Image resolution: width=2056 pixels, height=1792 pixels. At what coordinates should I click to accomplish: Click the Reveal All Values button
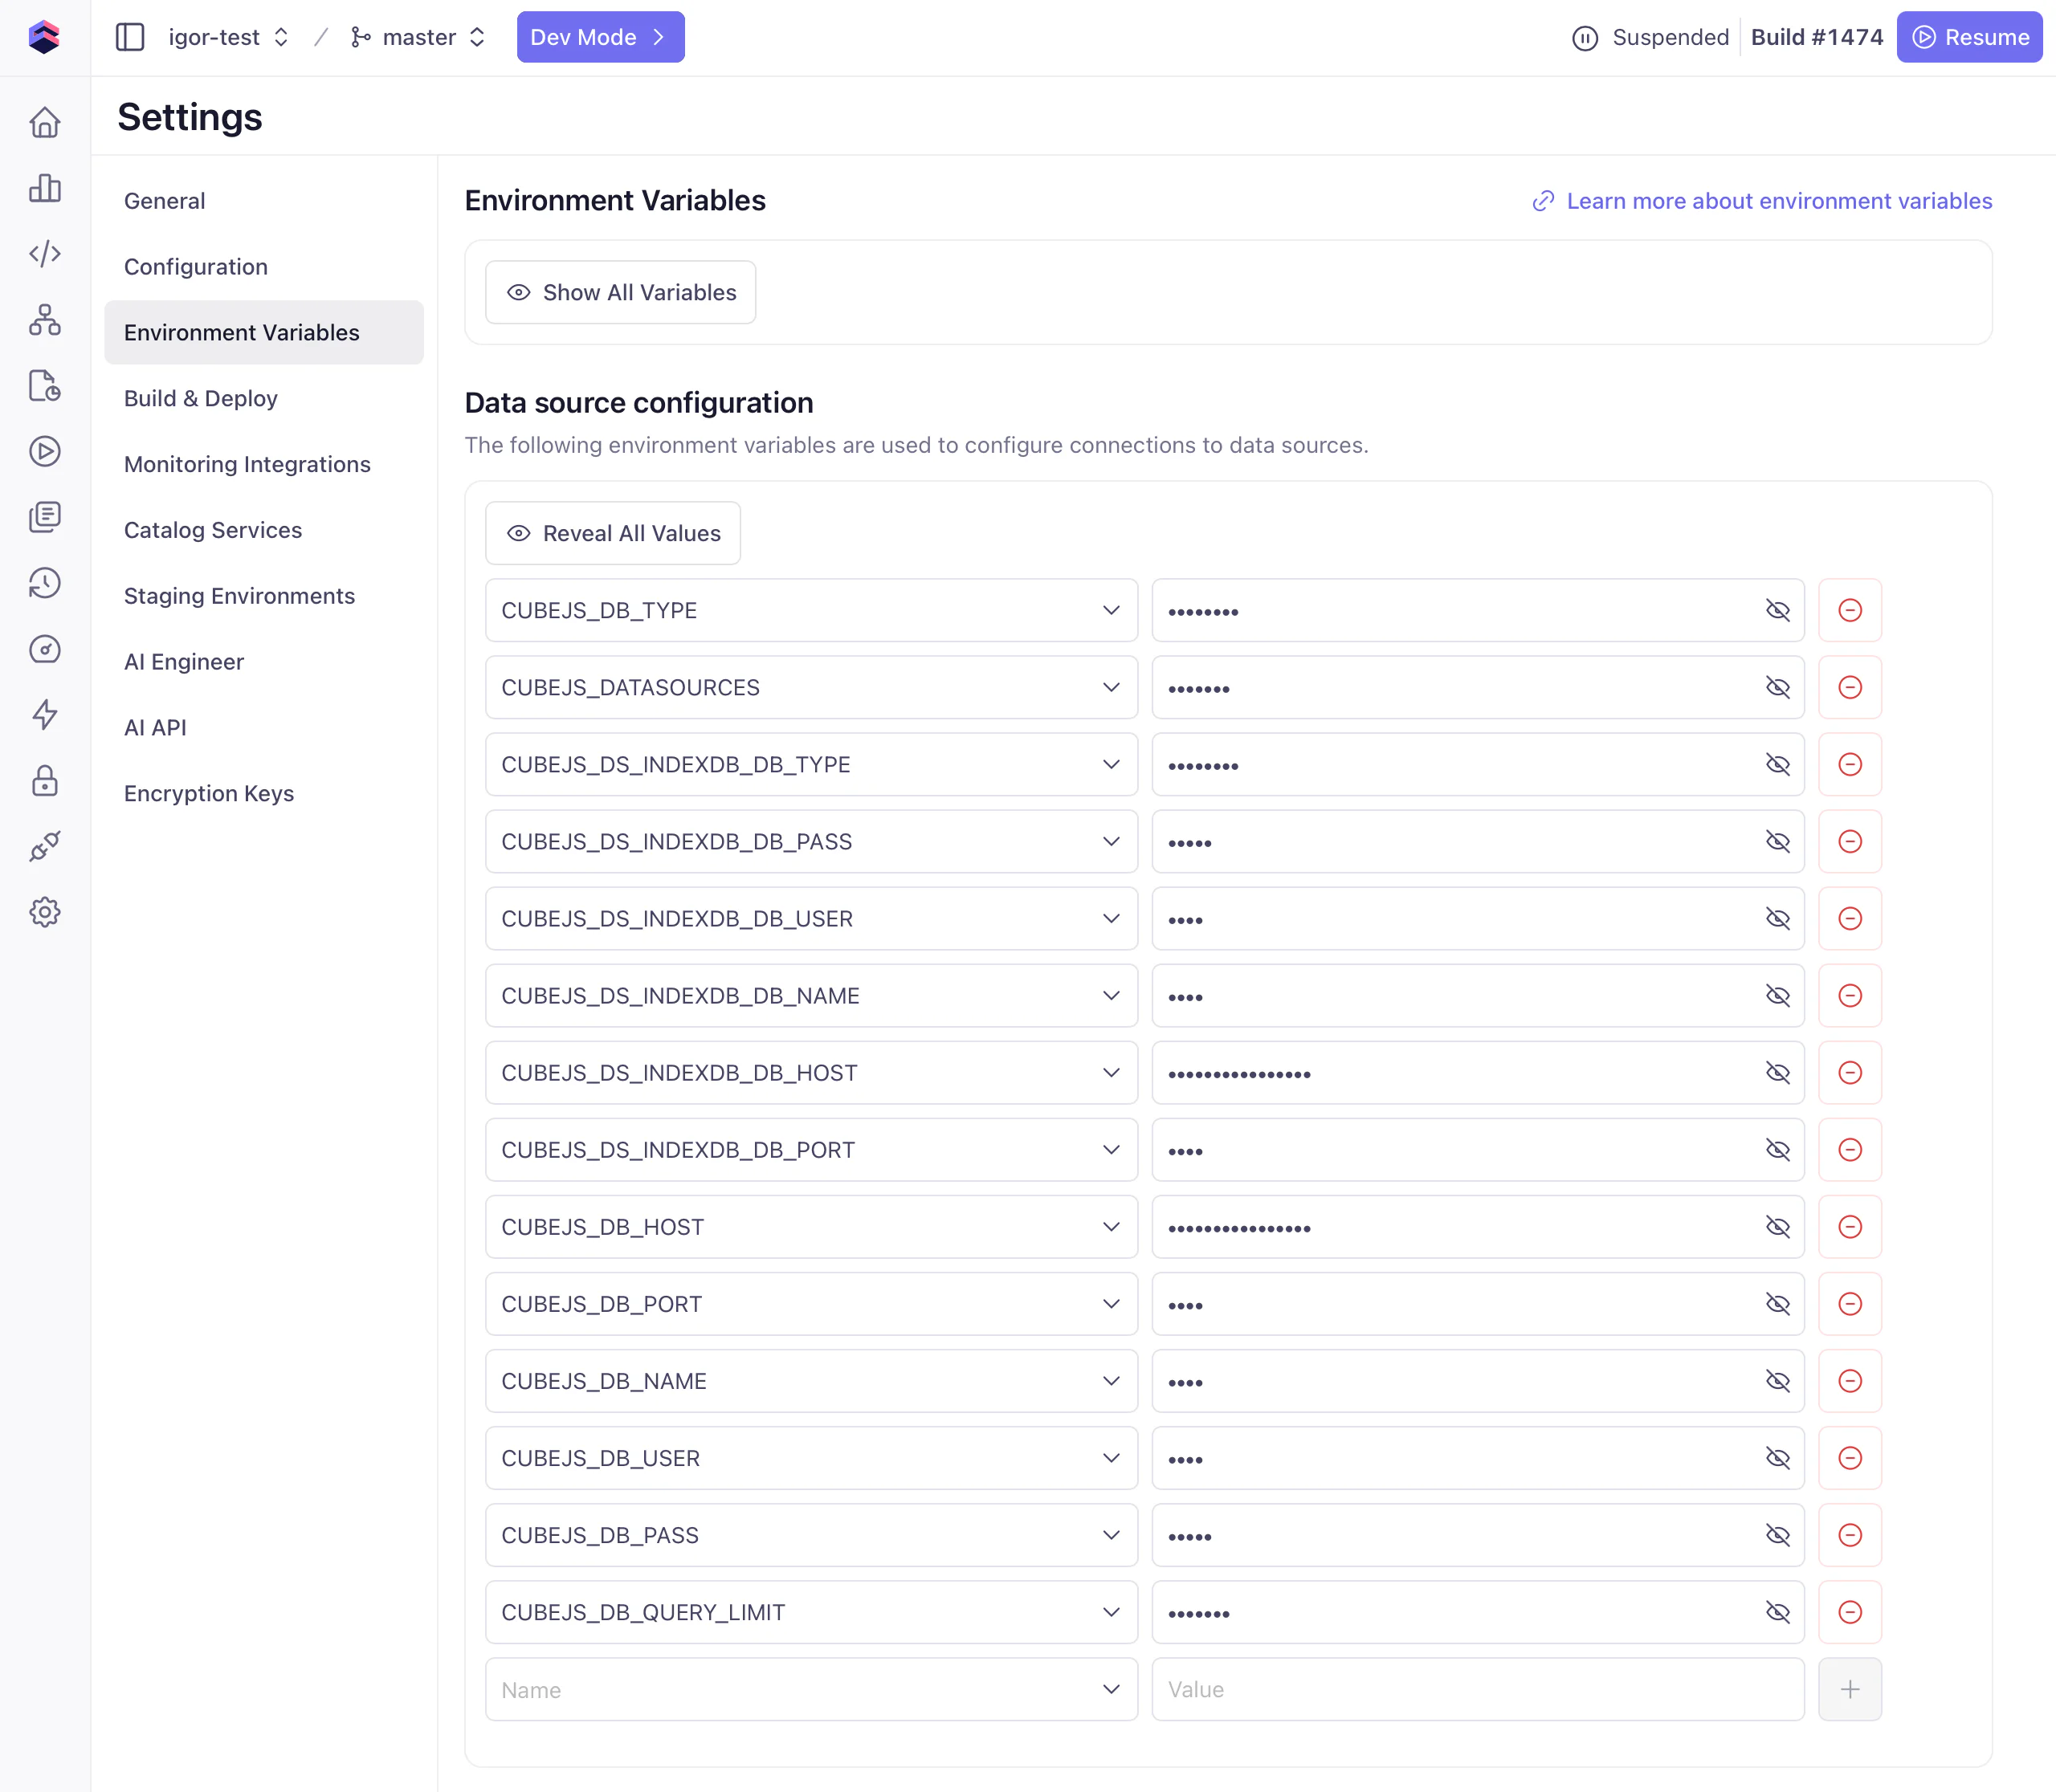point(614,533)
